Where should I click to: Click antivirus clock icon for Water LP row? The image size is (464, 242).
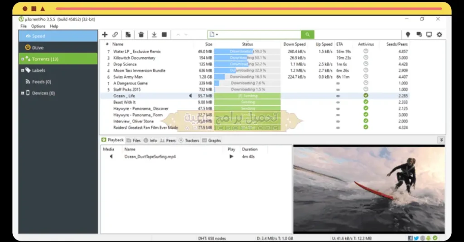point(366,51)
